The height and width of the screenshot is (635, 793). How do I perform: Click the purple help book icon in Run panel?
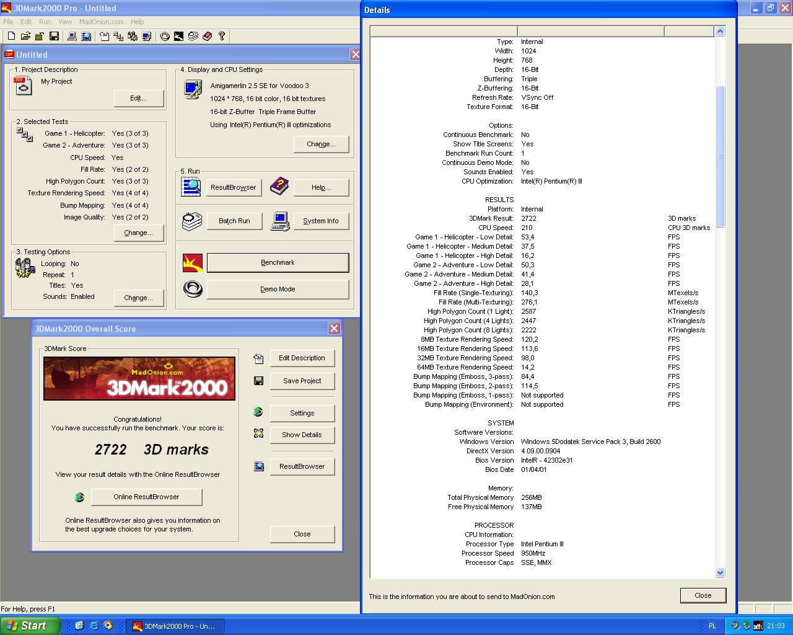click(x=279, y=185)
